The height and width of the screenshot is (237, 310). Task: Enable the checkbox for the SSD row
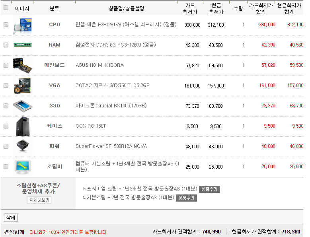(x=6, y=106)
